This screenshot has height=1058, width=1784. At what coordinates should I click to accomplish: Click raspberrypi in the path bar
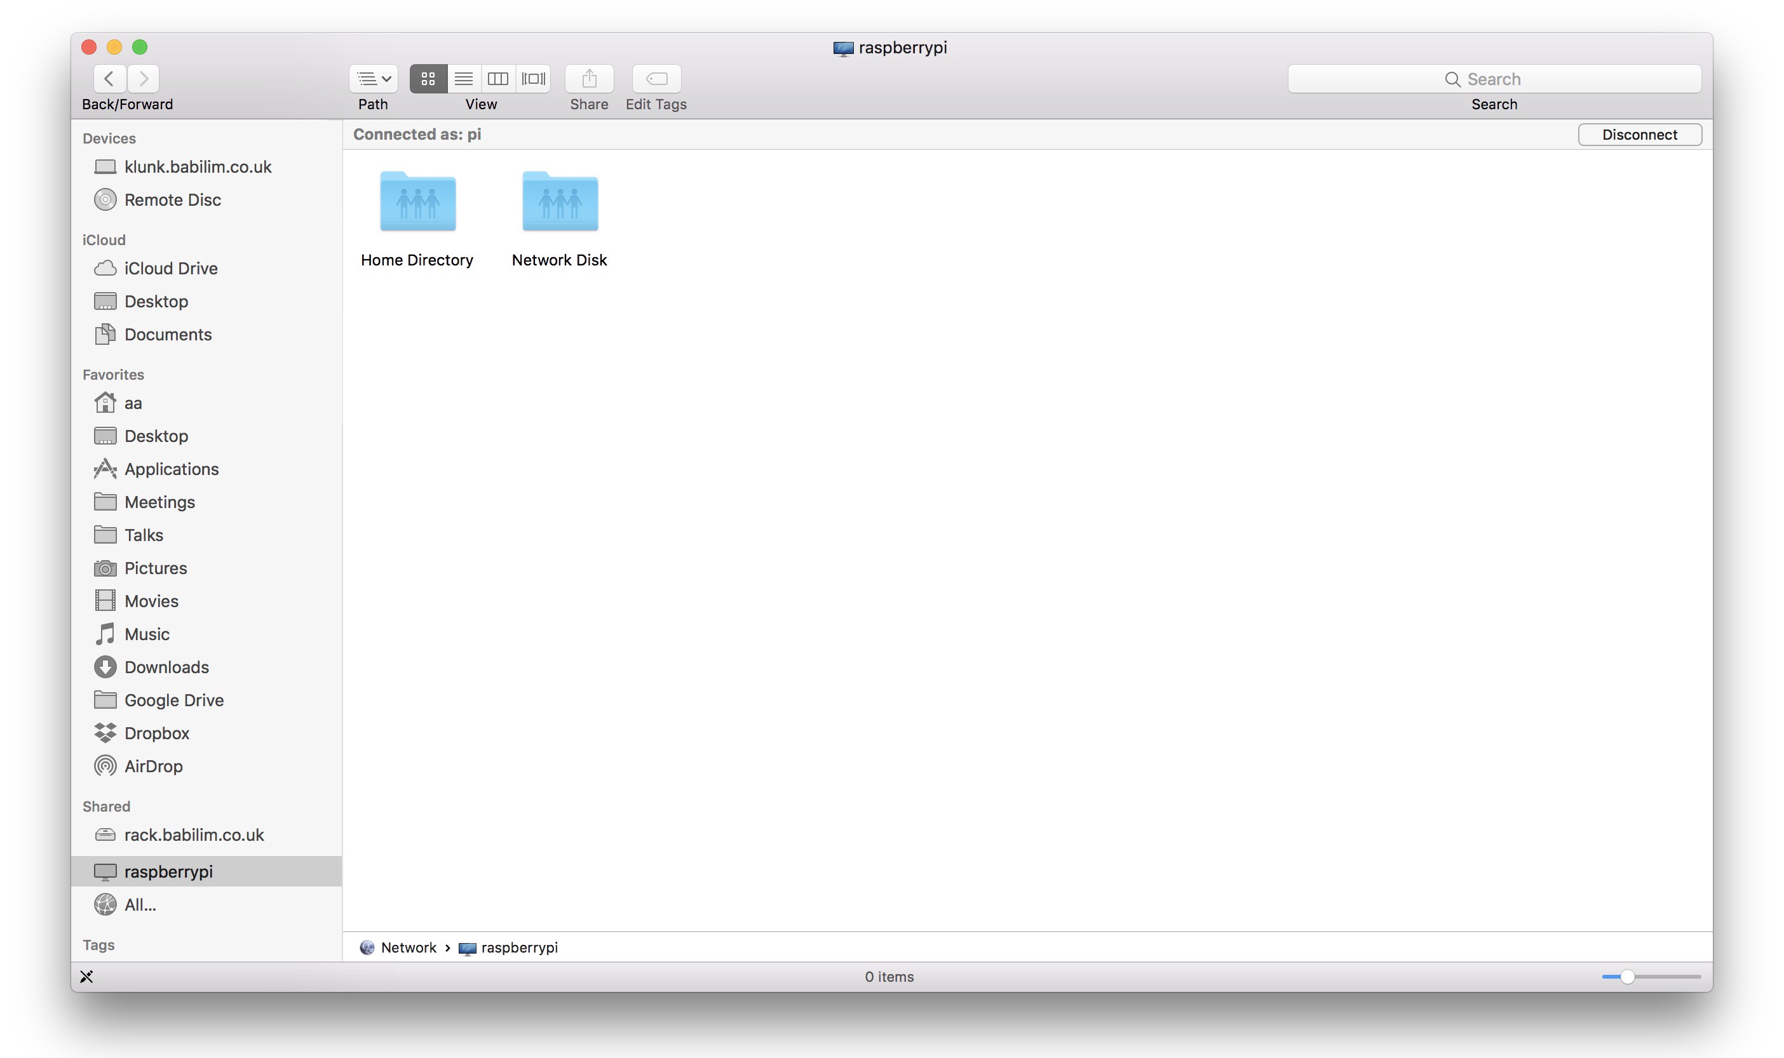click(x=519, y=947)
